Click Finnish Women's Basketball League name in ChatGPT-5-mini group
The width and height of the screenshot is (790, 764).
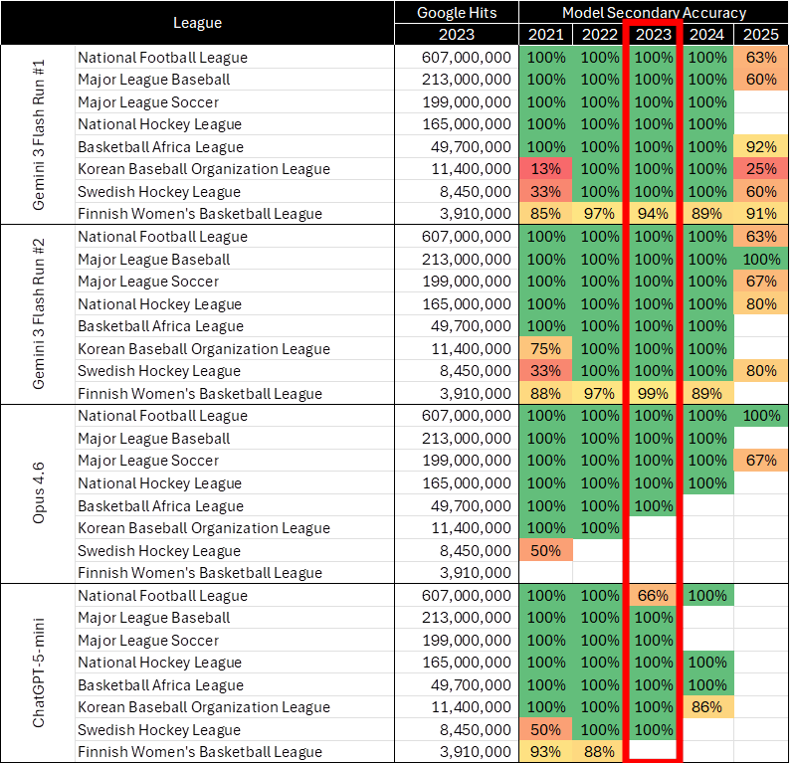tap(200, 752)
